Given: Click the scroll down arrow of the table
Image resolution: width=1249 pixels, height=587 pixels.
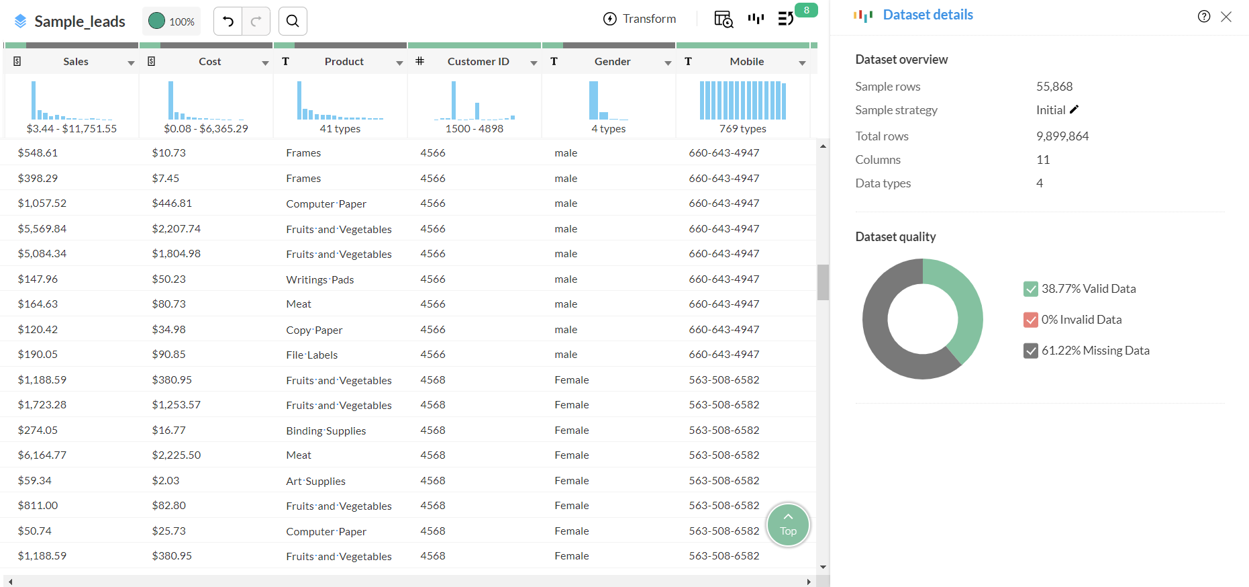Looking at the screenshot, I should (823, 568).
